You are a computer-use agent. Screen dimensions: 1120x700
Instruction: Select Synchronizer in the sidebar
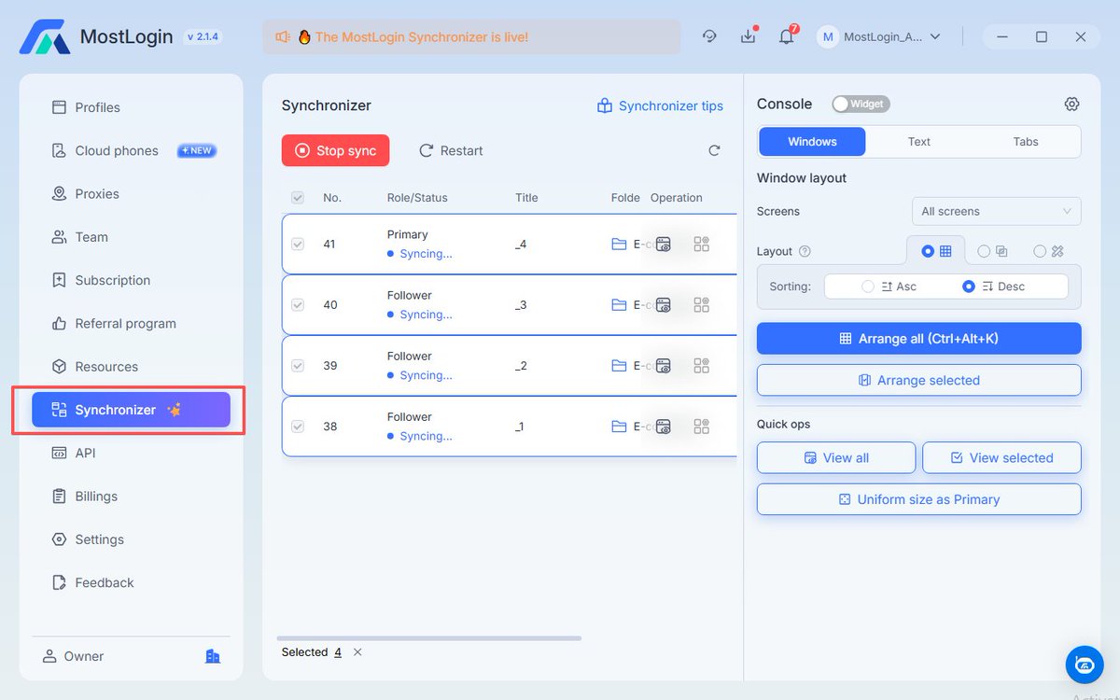point(131,410)
